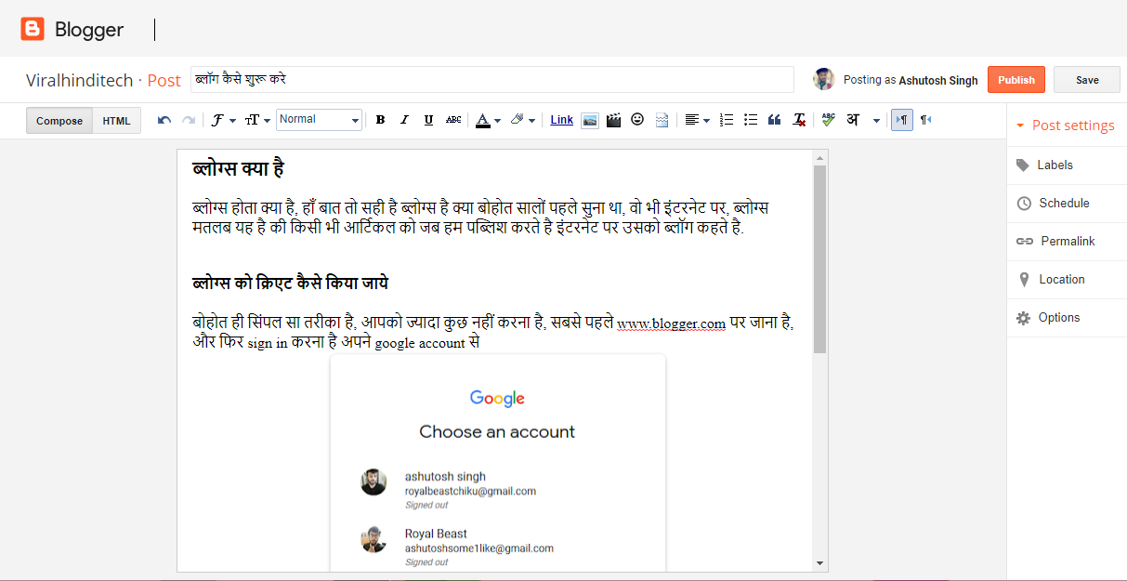Open the Schedule setting
The height and width of the screenshot is (581, 1127).
click(x=1067, y=203)
